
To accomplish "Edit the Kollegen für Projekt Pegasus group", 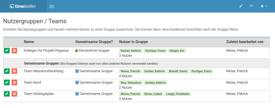I will tap(7, 51).
